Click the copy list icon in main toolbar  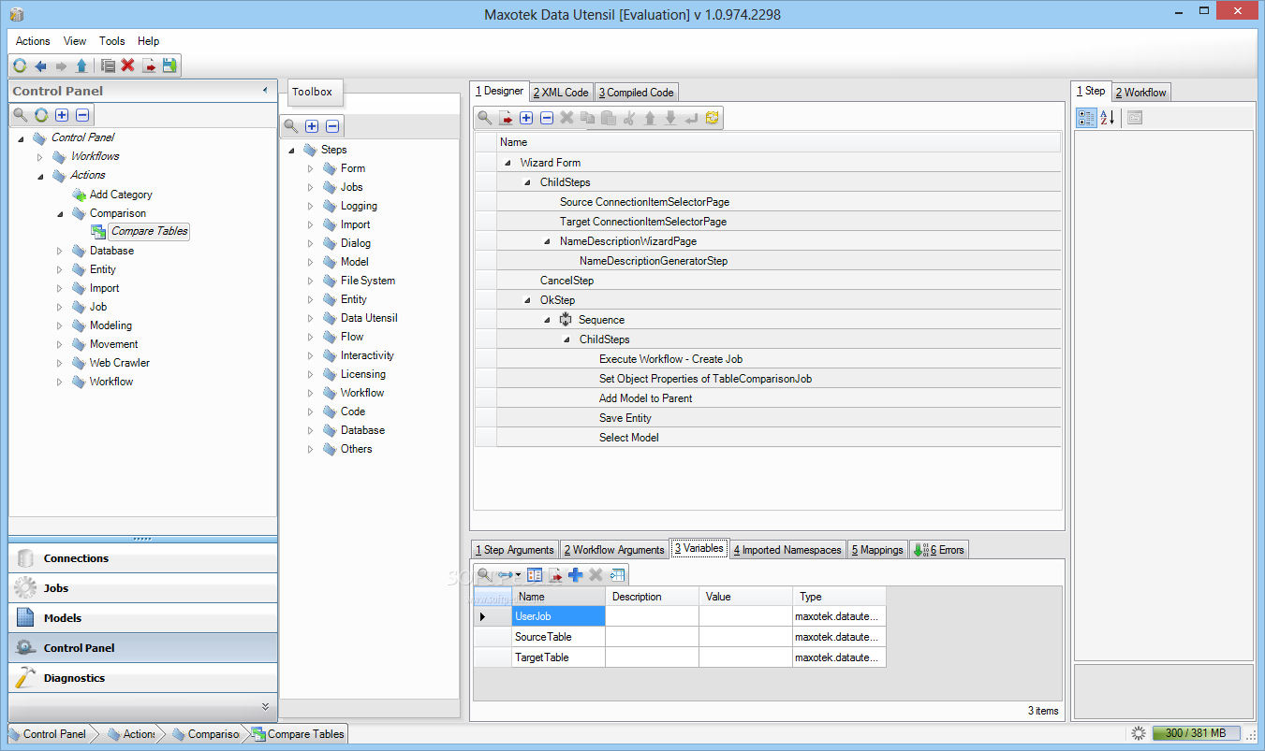[x=108, y=65]
